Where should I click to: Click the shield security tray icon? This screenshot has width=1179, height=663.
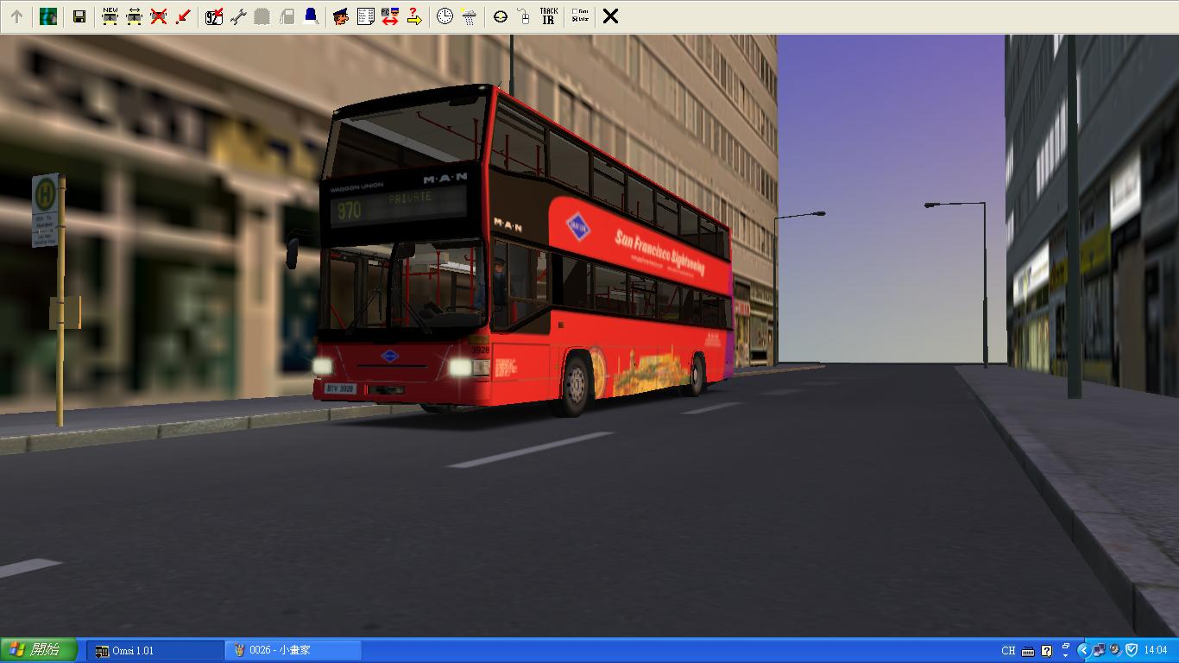coord(1132,650)
